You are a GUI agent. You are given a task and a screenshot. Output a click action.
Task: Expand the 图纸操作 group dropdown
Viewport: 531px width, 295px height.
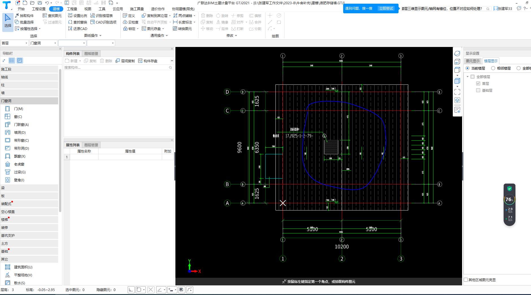click(x=100, y=36)
